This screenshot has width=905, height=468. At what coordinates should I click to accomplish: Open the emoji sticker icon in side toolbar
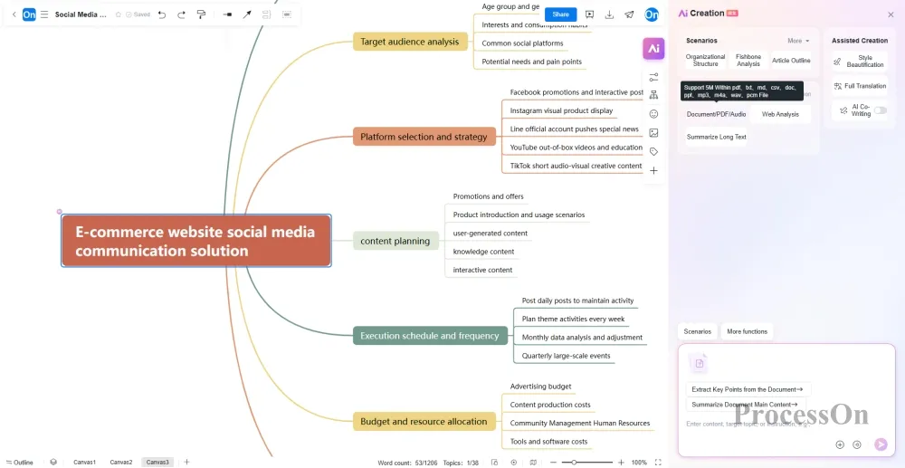[653, 114]
